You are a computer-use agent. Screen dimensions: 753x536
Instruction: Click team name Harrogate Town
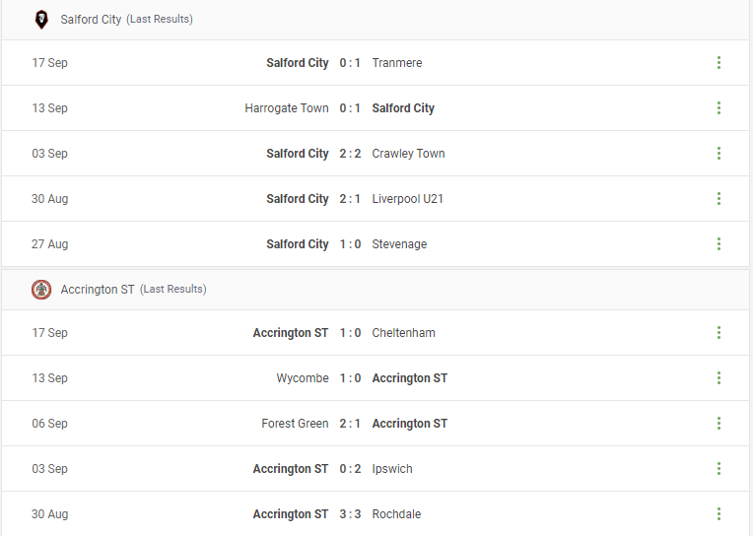(287, 108)
